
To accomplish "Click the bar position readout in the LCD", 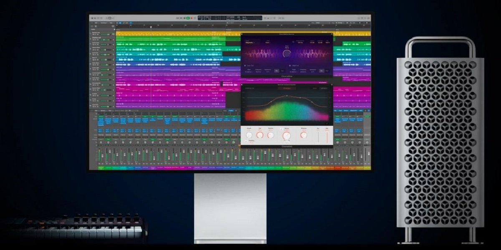I will (207, 19).
